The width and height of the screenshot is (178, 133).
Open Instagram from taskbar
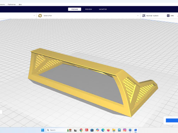pyautogui.click(x=125, y=130)
